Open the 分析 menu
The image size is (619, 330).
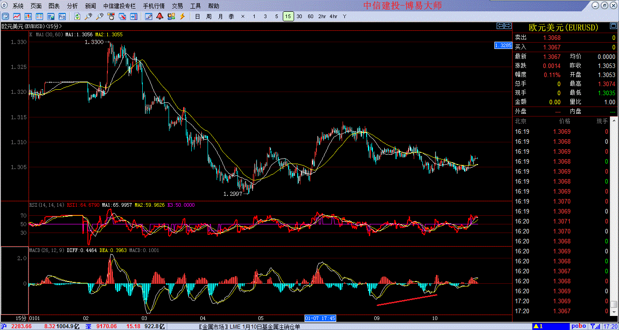(72, 6)
